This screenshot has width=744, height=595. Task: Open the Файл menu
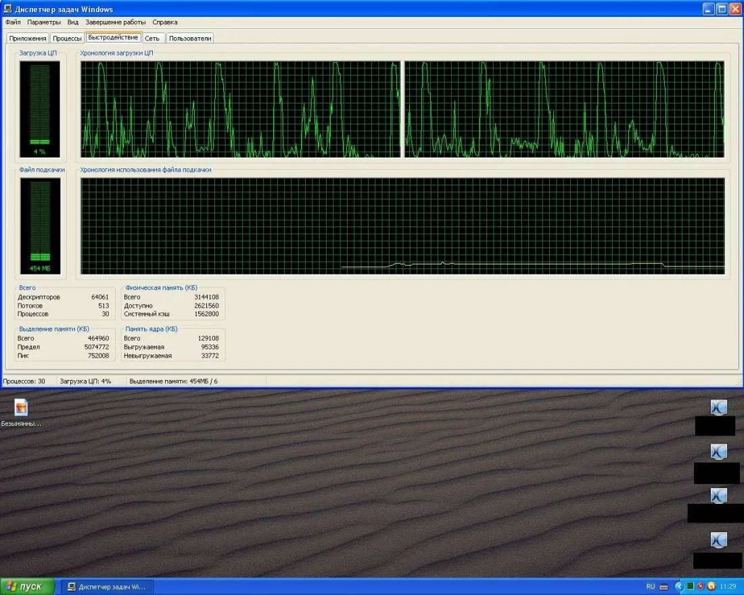coord(13,22)
